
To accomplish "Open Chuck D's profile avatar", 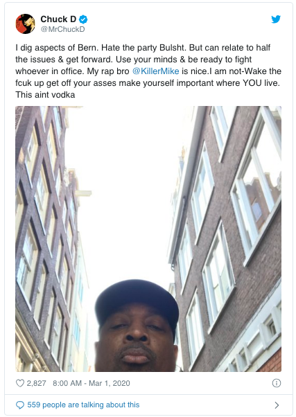I will click(25, 24).
